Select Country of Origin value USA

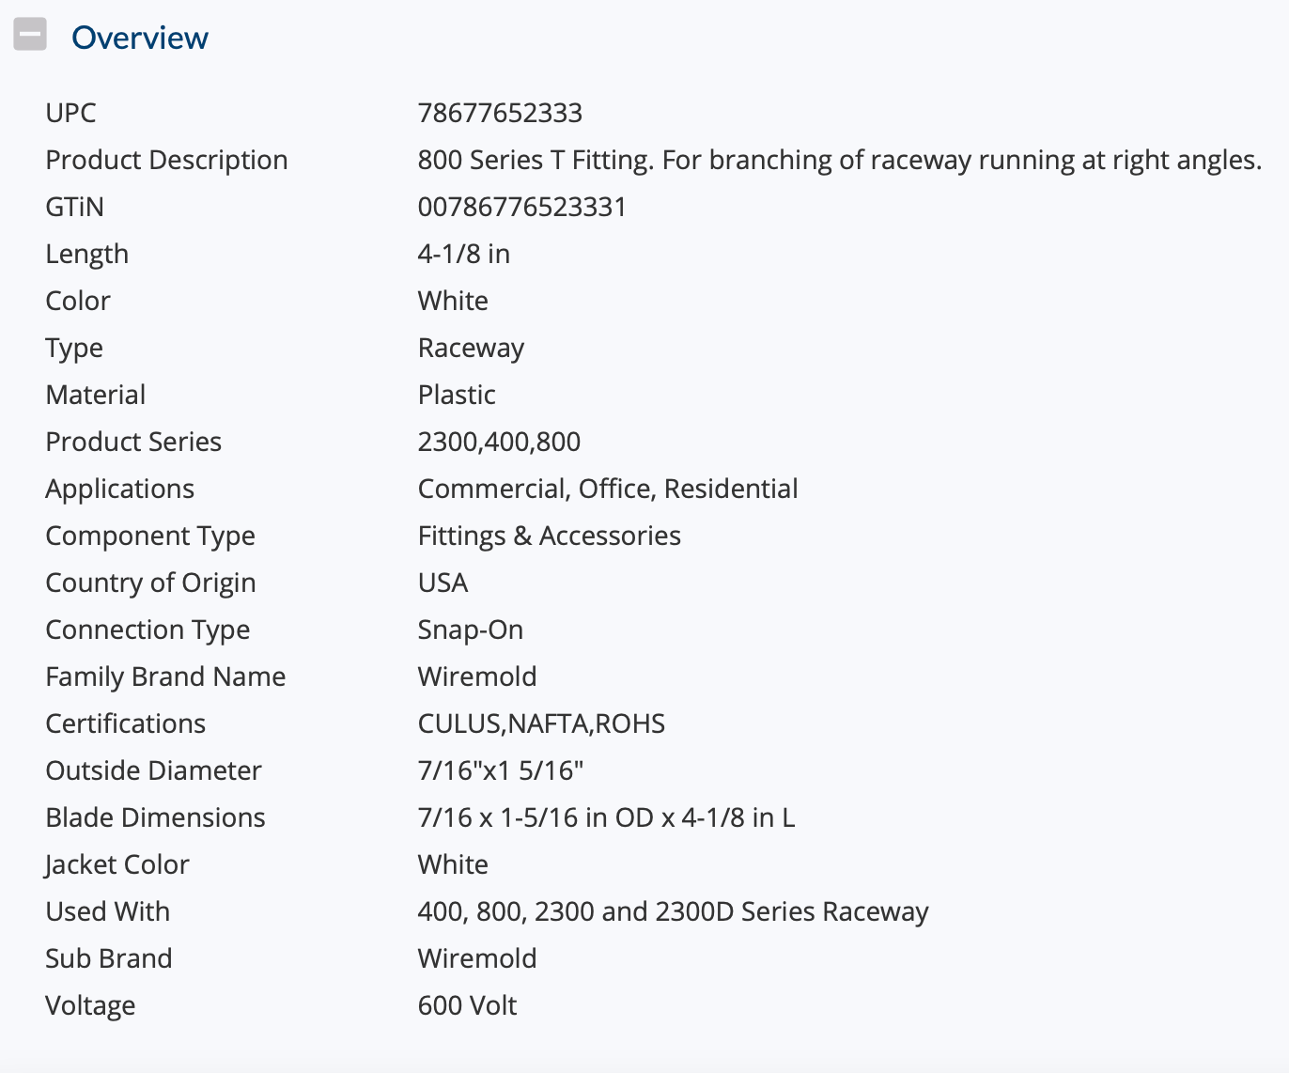coord(443,583)
